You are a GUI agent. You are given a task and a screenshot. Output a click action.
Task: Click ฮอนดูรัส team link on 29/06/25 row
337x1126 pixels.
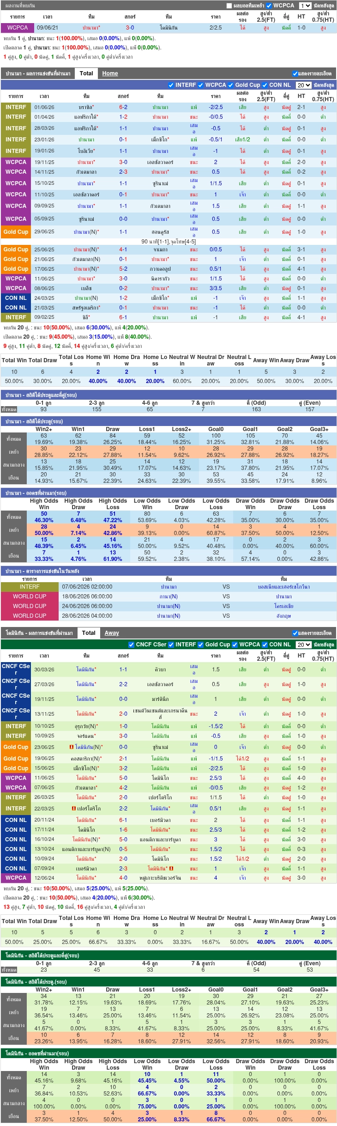[160, 232]
